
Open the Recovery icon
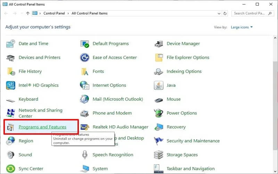click(x=158, y=127)
